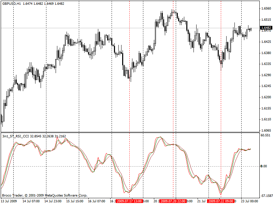
Task: Click the 14 Jul 07:00 time axis label
Action: [31, 201]
